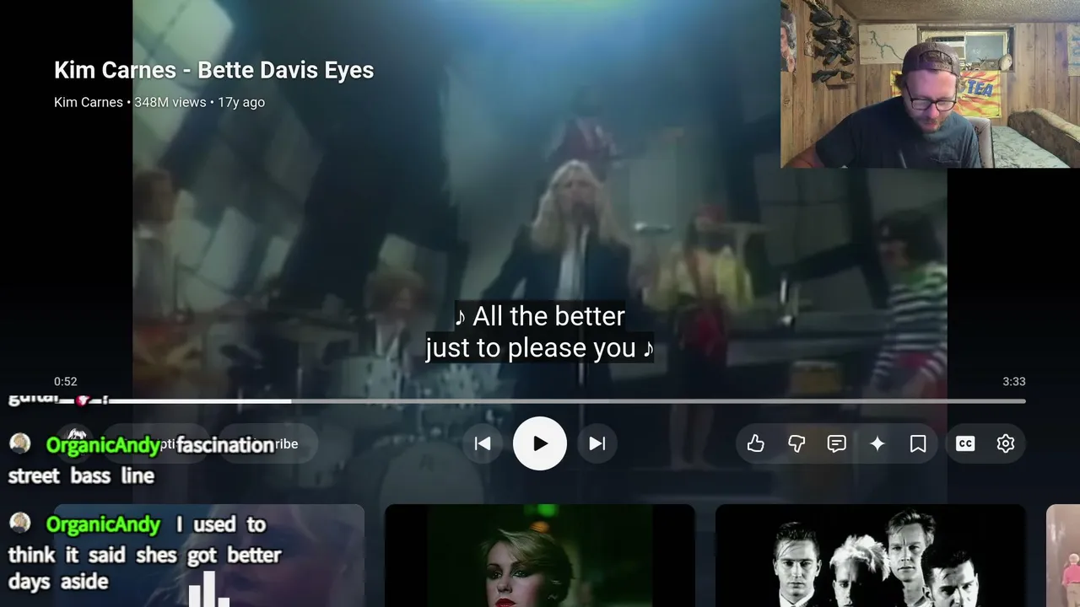Click the webcam overlay of the streamer

930,84
